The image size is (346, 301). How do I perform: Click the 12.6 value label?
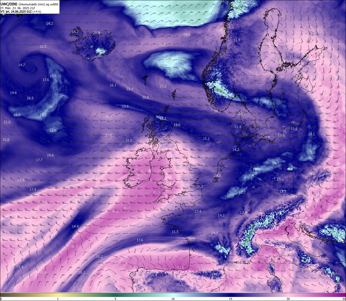[x=53, y=131]
